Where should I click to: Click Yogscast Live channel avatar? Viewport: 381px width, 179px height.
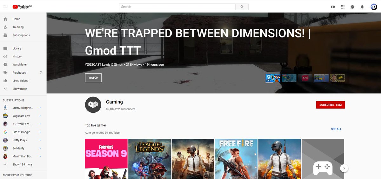click(5, 116)
